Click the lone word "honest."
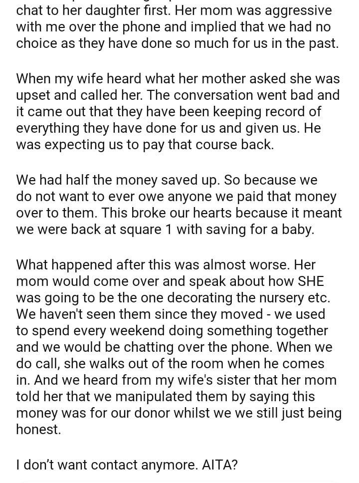This screenshot has height=483, width=359. click(38, 430)
